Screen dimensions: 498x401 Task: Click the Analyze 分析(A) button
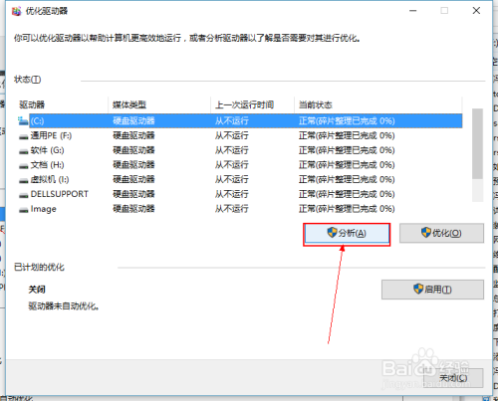(x=347, y=233)
